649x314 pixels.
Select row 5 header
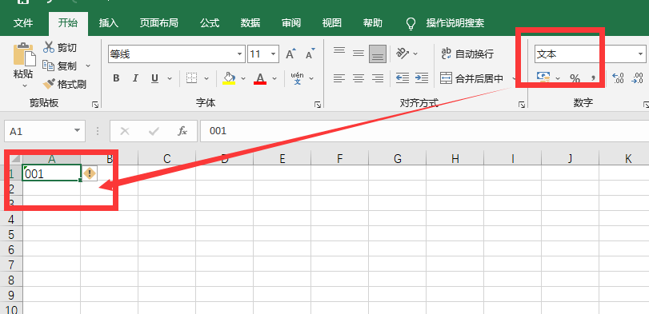10,235
